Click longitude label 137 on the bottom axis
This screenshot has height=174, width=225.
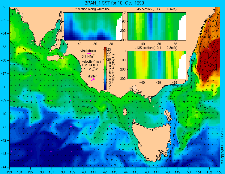click(x=52, y=172)
